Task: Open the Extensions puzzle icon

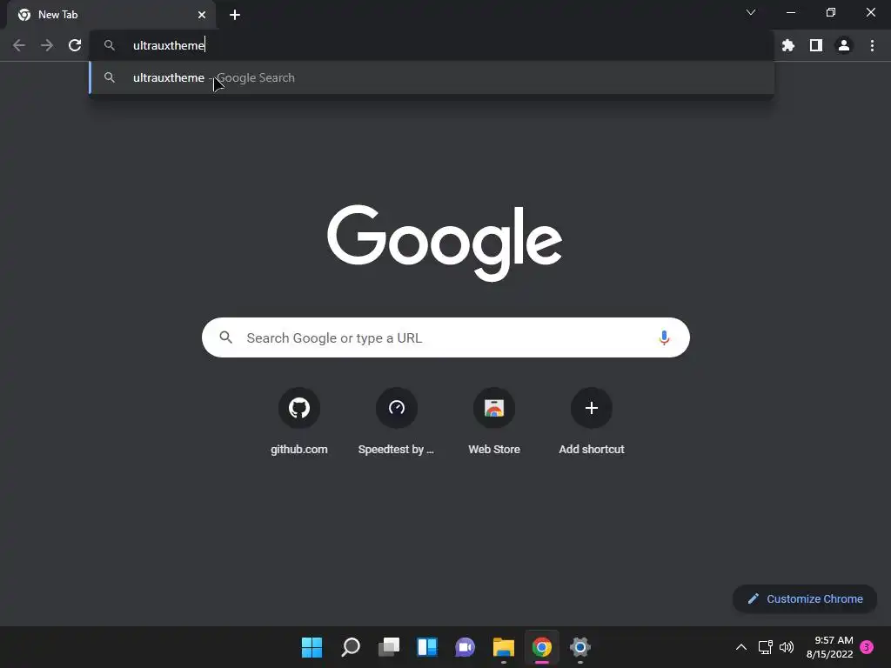Action: [x=788, y=45]
